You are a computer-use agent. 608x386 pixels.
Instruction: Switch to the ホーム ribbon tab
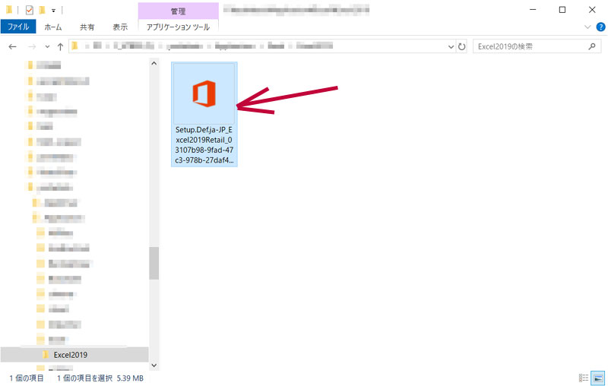point(53,27)
